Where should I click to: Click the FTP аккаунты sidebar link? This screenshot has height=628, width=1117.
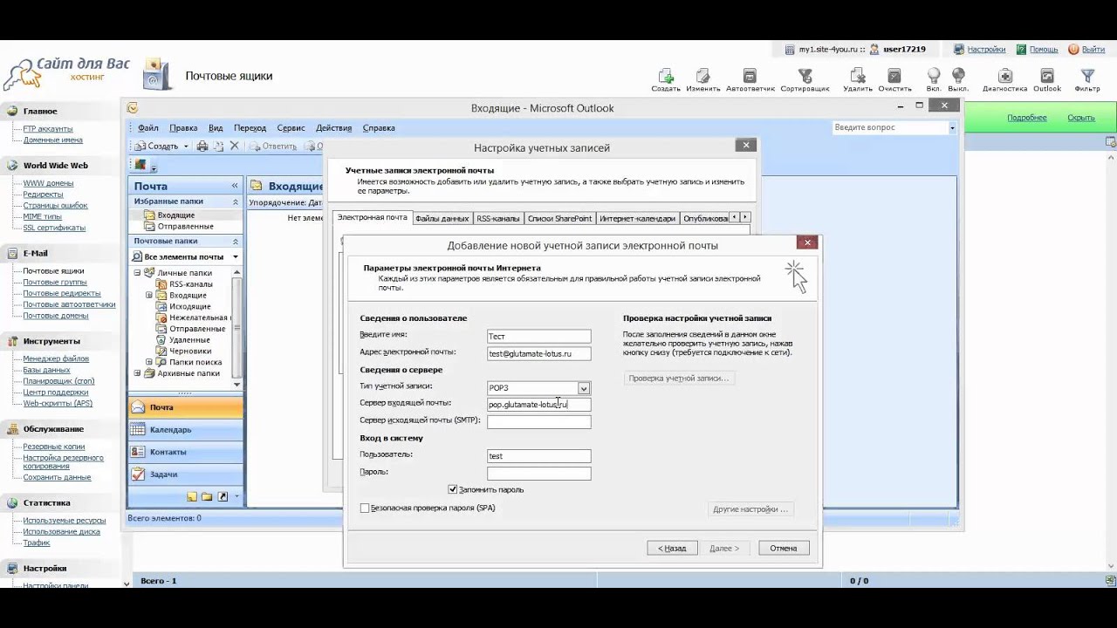pyautogui.click(x=48, y=129)
